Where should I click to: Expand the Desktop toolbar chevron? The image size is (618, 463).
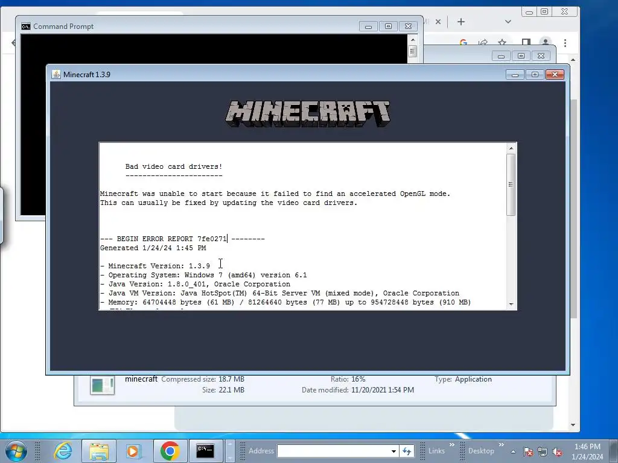[502, 445]
